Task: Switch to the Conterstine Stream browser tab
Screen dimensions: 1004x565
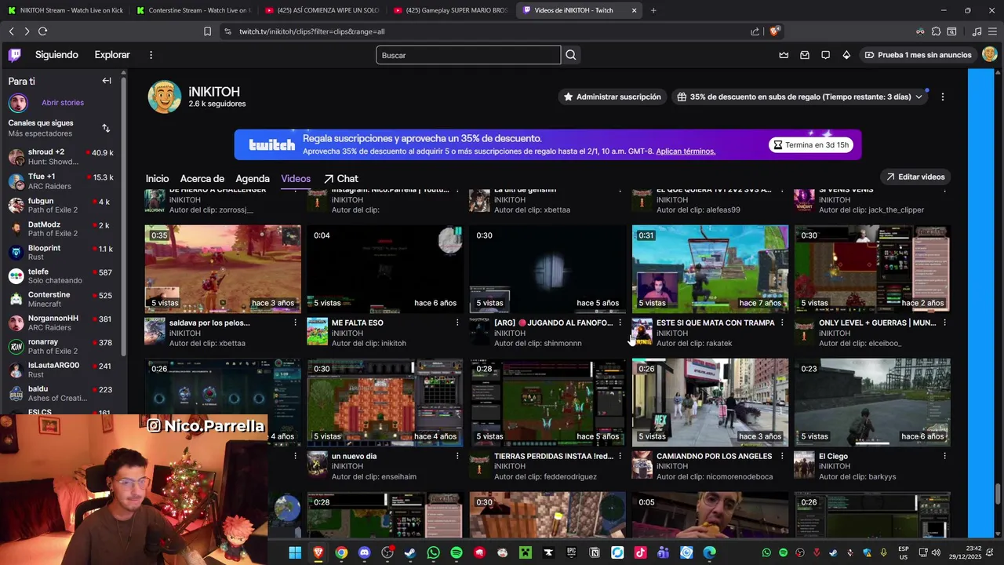Action: [192, 10]
